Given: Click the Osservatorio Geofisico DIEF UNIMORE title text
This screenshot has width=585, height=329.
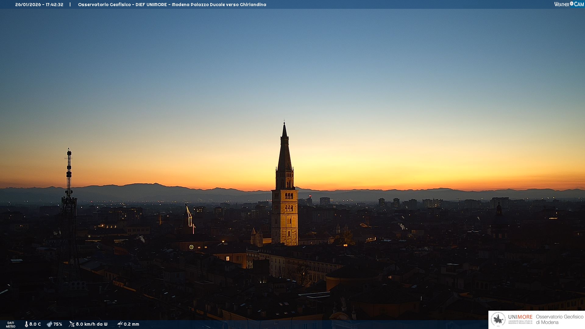Looking at the screenshot, I should 172,5.
